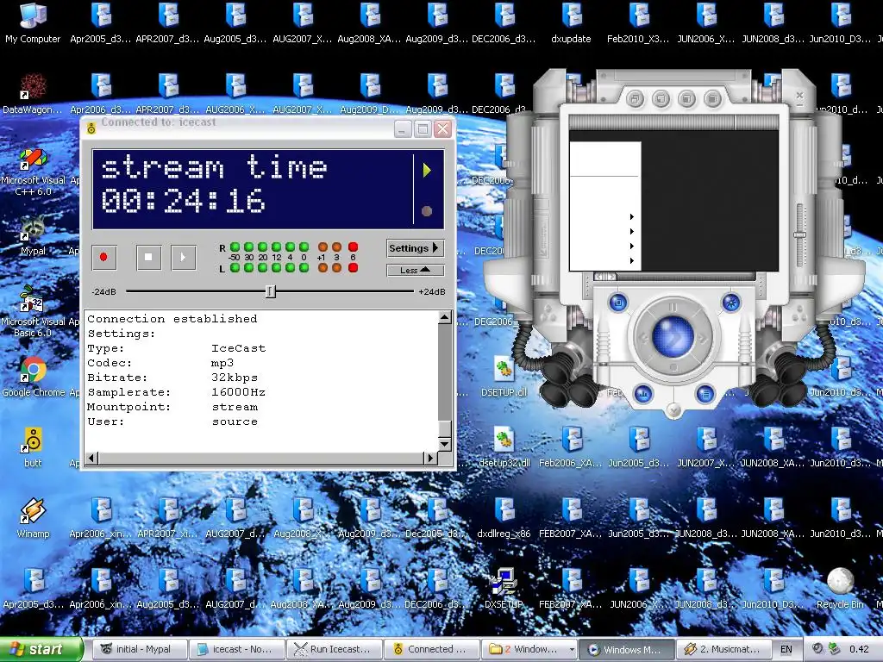The height and width of the screenshot is (662, 883).
Task: Stop streaming with butt's stop button
Action: tap(148, 257)
